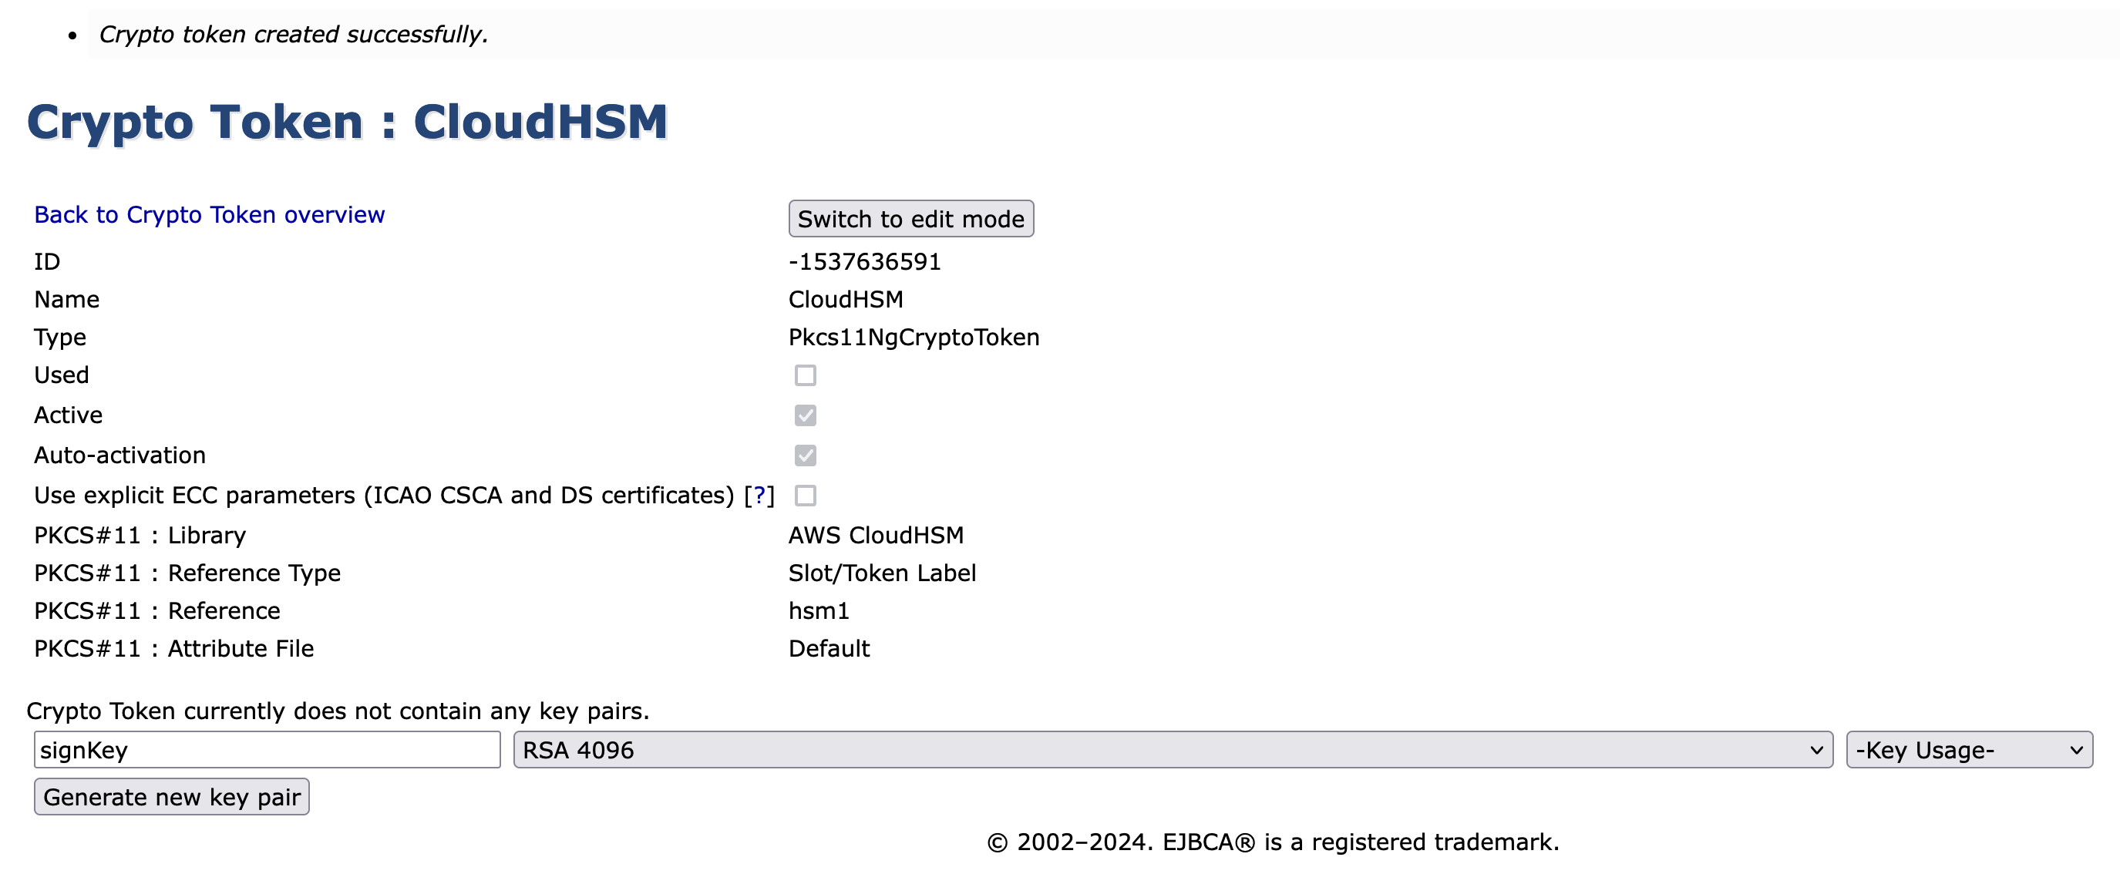Screen dimensions: 2120x874
Task: Open the ECC parameters help [?] link
Action: pyautogui.click(x=759, y=496)
